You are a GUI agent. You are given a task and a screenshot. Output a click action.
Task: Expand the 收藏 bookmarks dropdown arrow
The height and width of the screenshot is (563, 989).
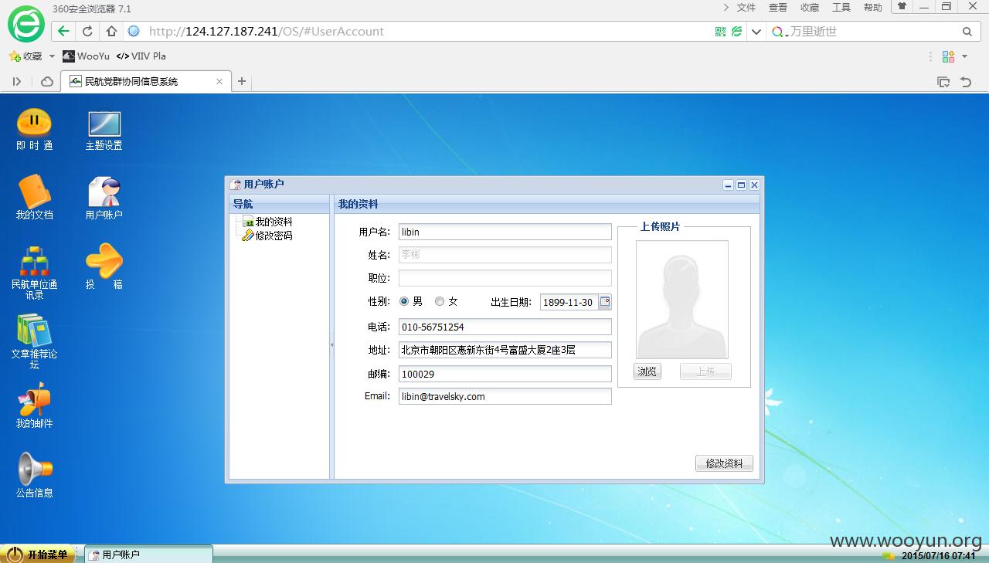coord(52,56)
